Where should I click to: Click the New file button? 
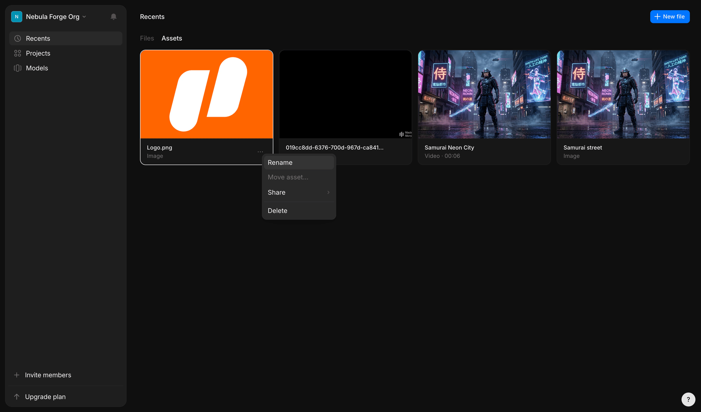670,17
